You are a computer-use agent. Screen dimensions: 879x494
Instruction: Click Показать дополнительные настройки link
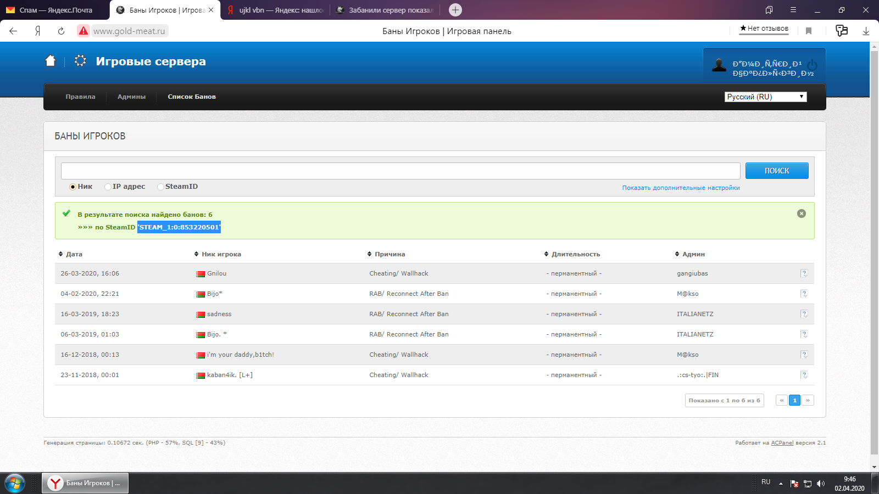[x=681, y=188]
